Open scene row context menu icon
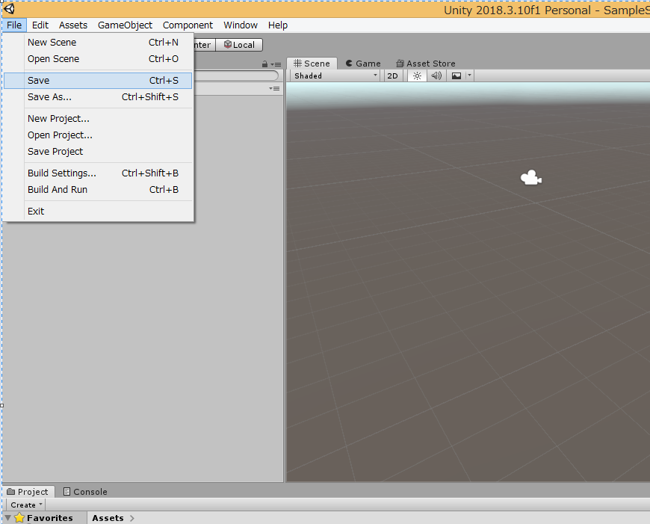650x524 pixels. coord(274,88)
